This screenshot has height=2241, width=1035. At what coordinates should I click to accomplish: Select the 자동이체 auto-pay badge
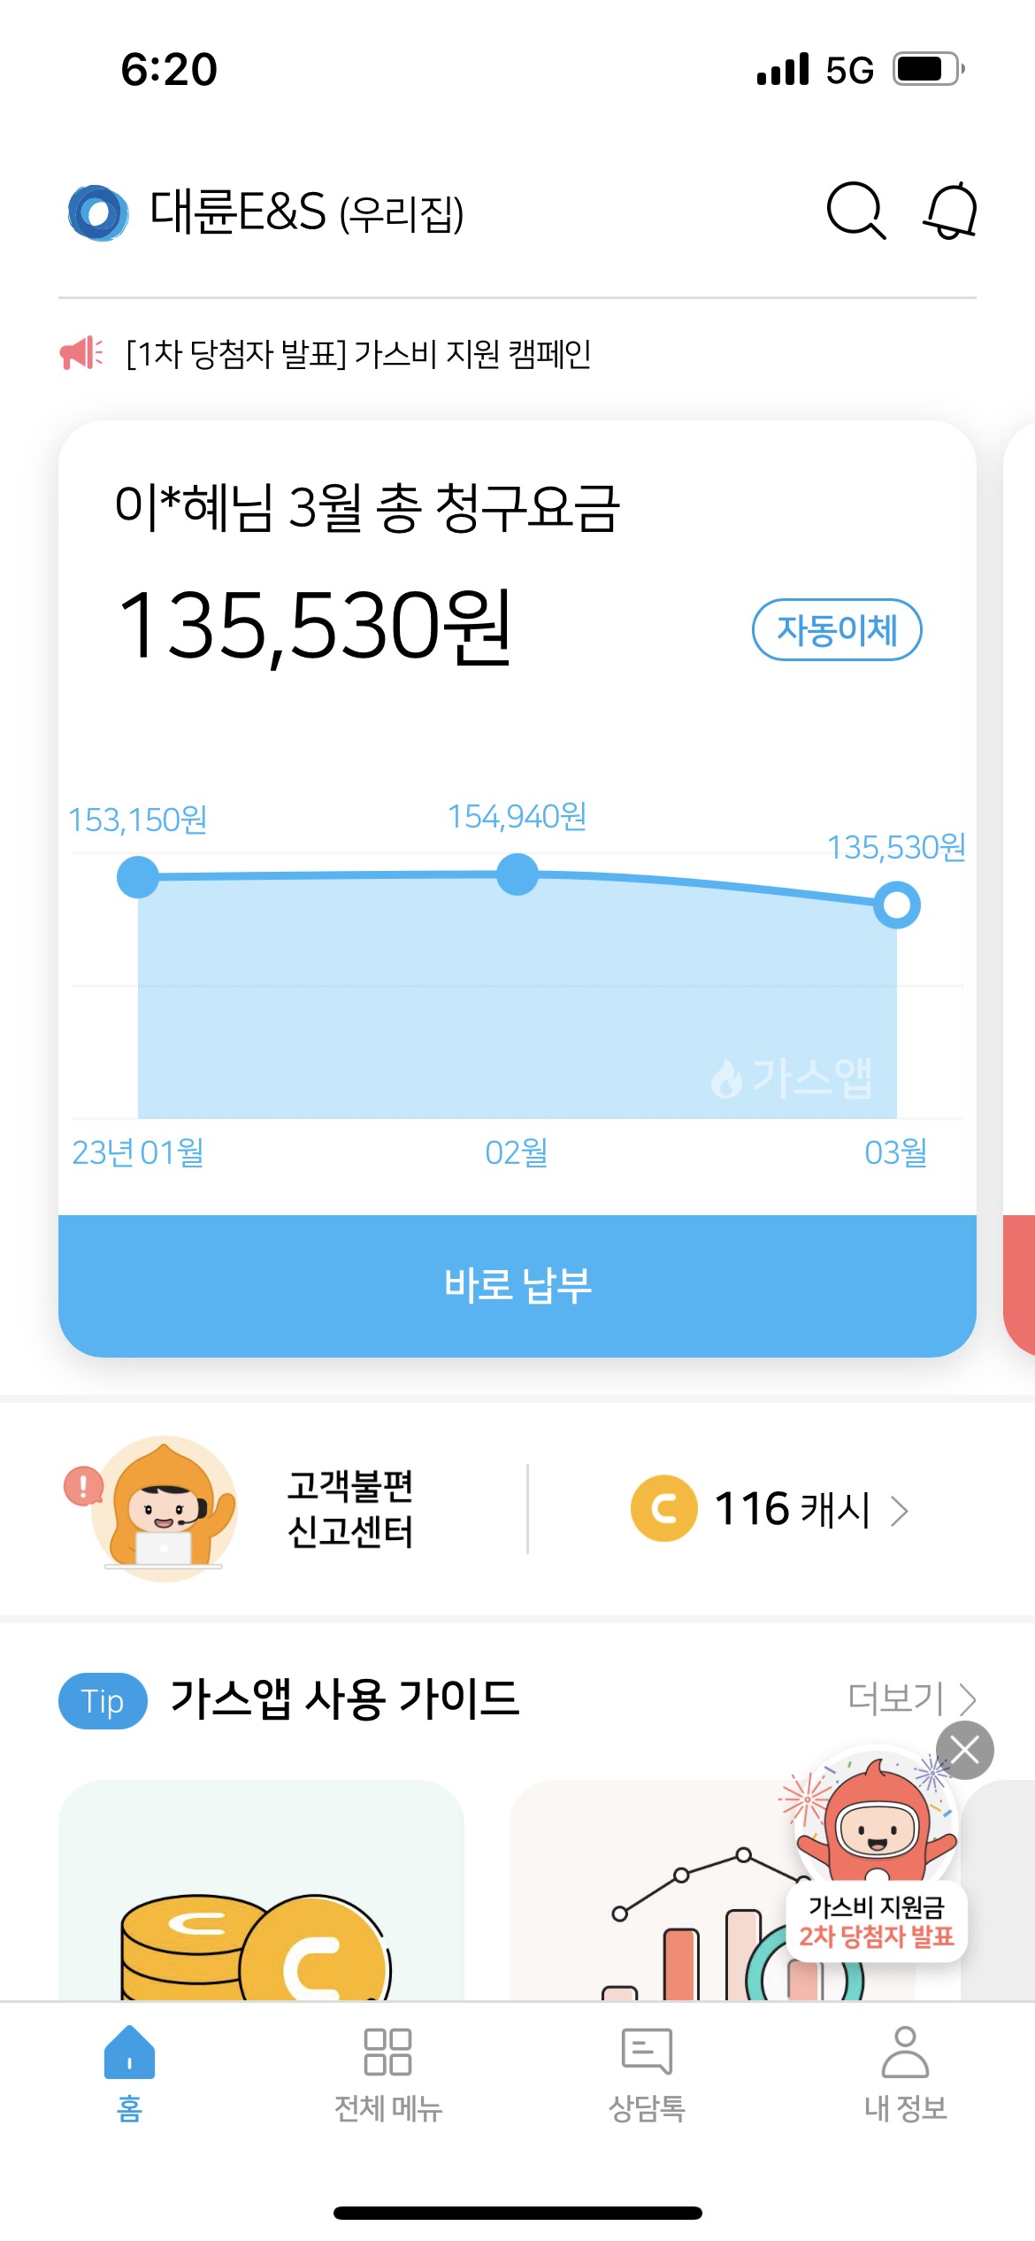[x=837, y=630]
